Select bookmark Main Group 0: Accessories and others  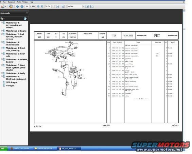coord(14,25)
